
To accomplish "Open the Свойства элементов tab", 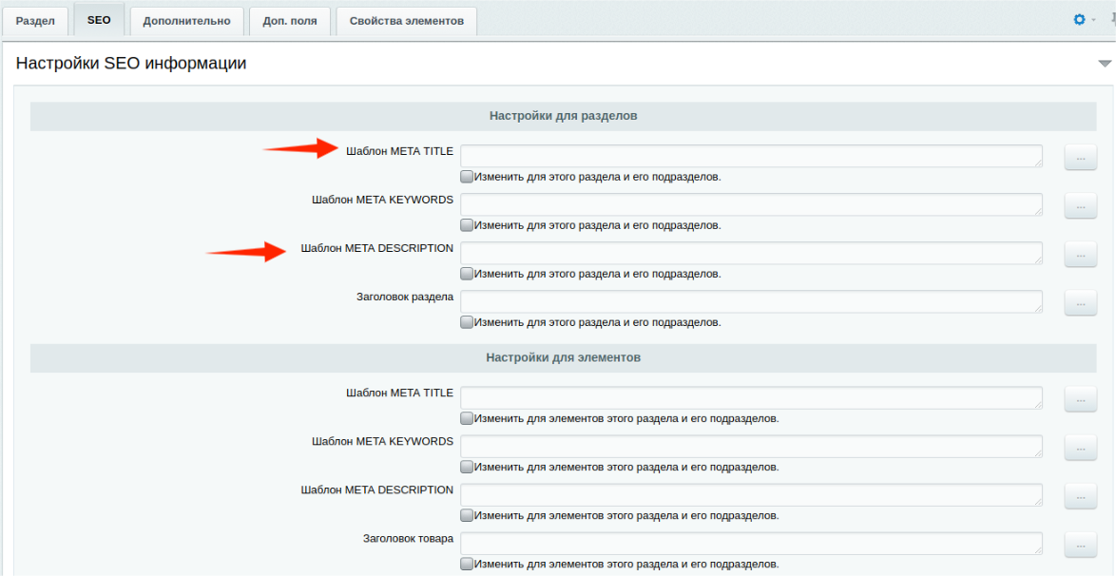I will 406,21.
